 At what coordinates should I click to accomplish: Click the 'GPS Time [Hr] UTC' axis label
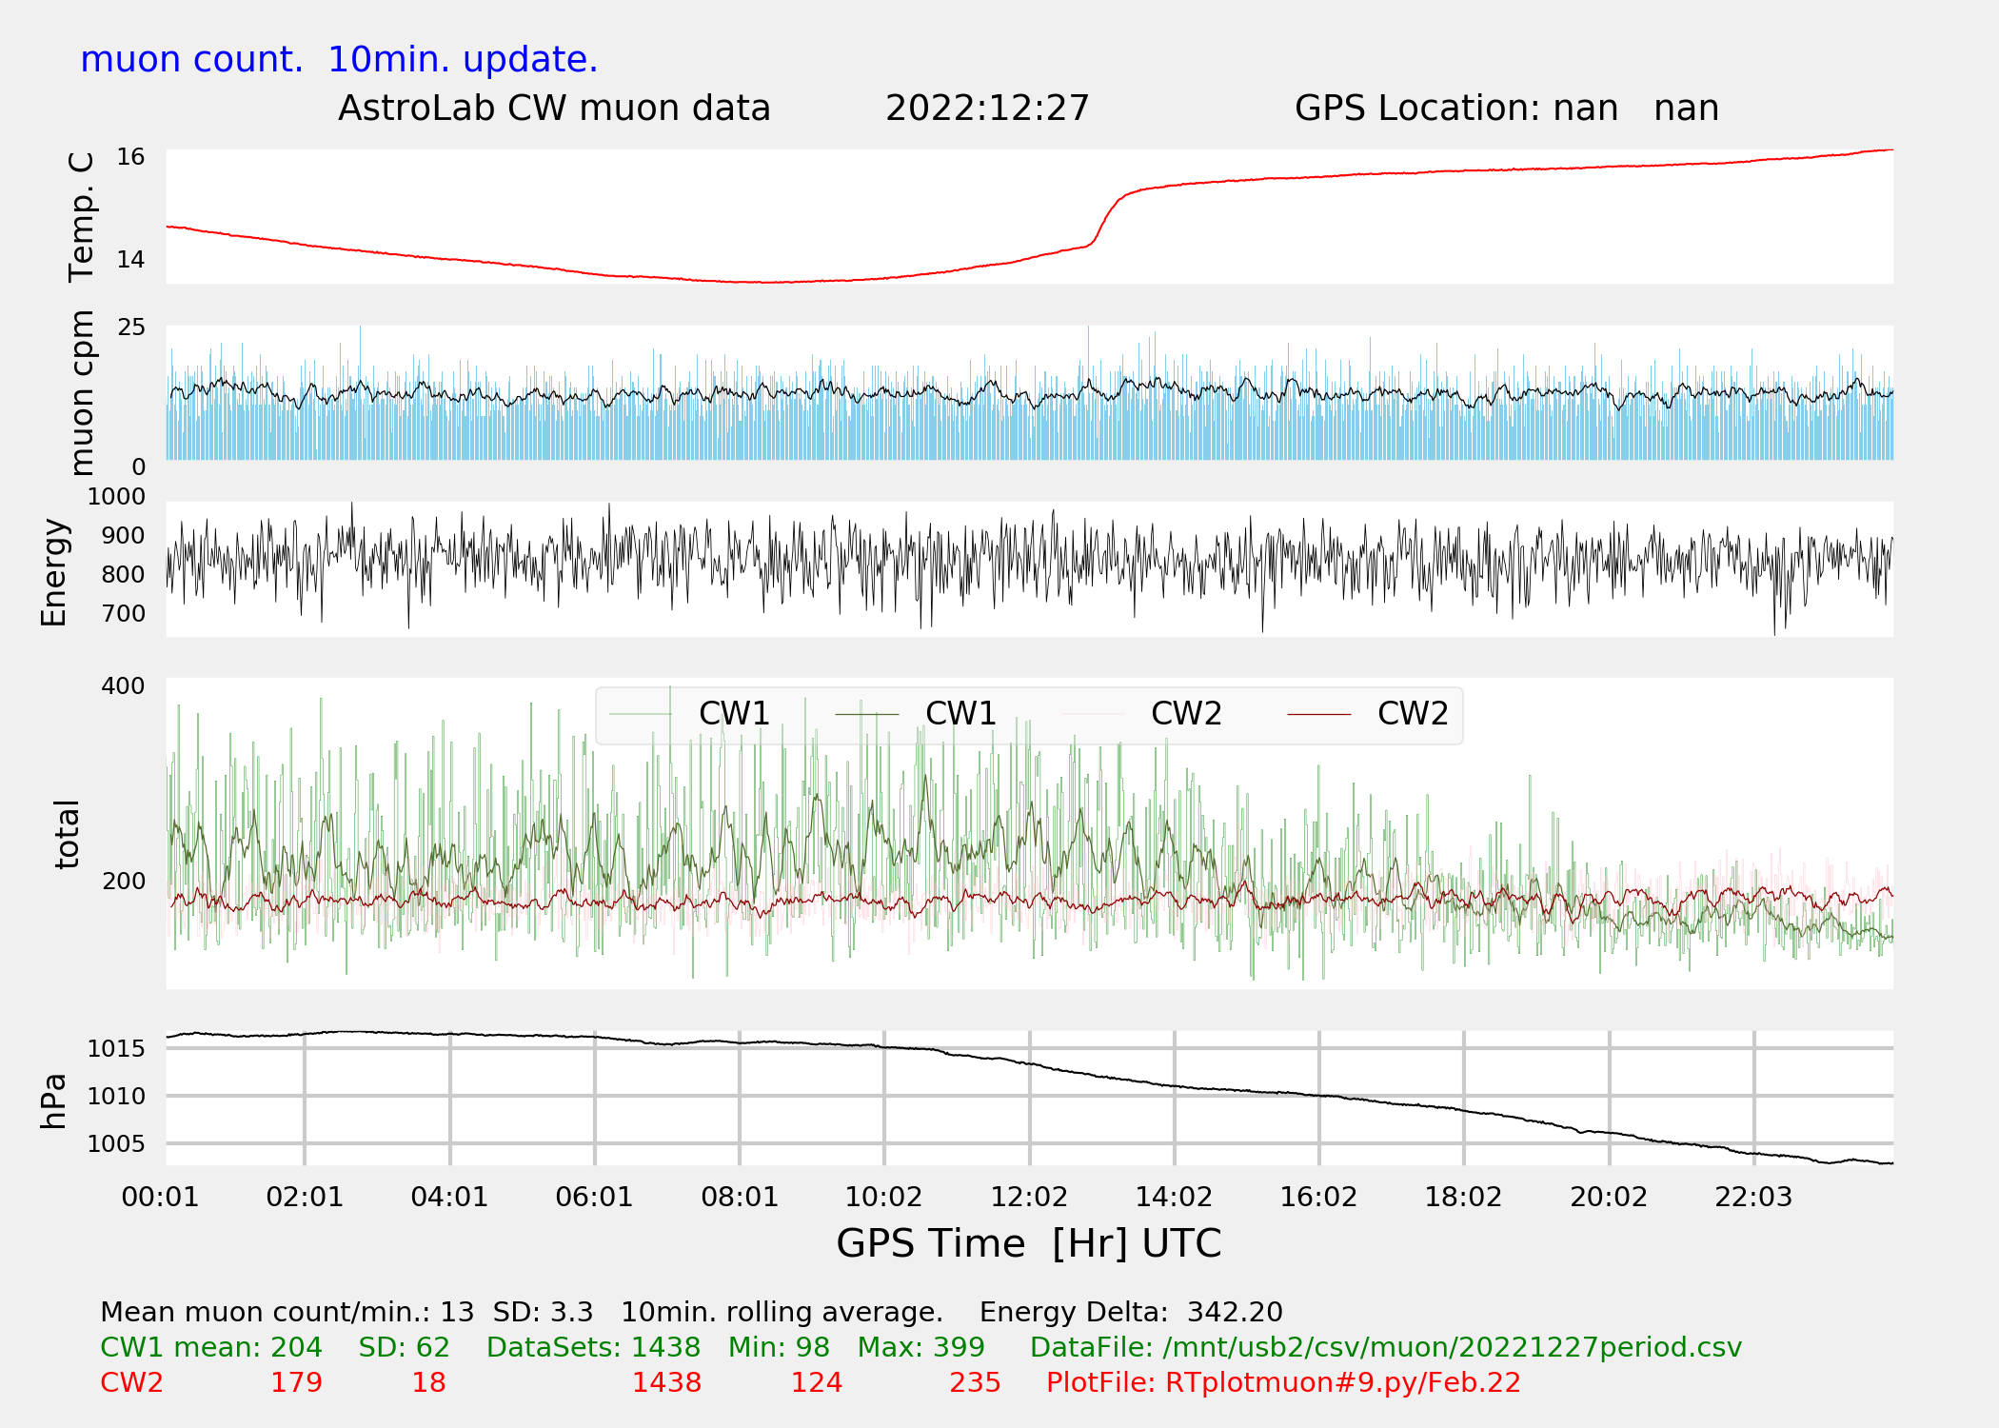tap(1028, 1243)
